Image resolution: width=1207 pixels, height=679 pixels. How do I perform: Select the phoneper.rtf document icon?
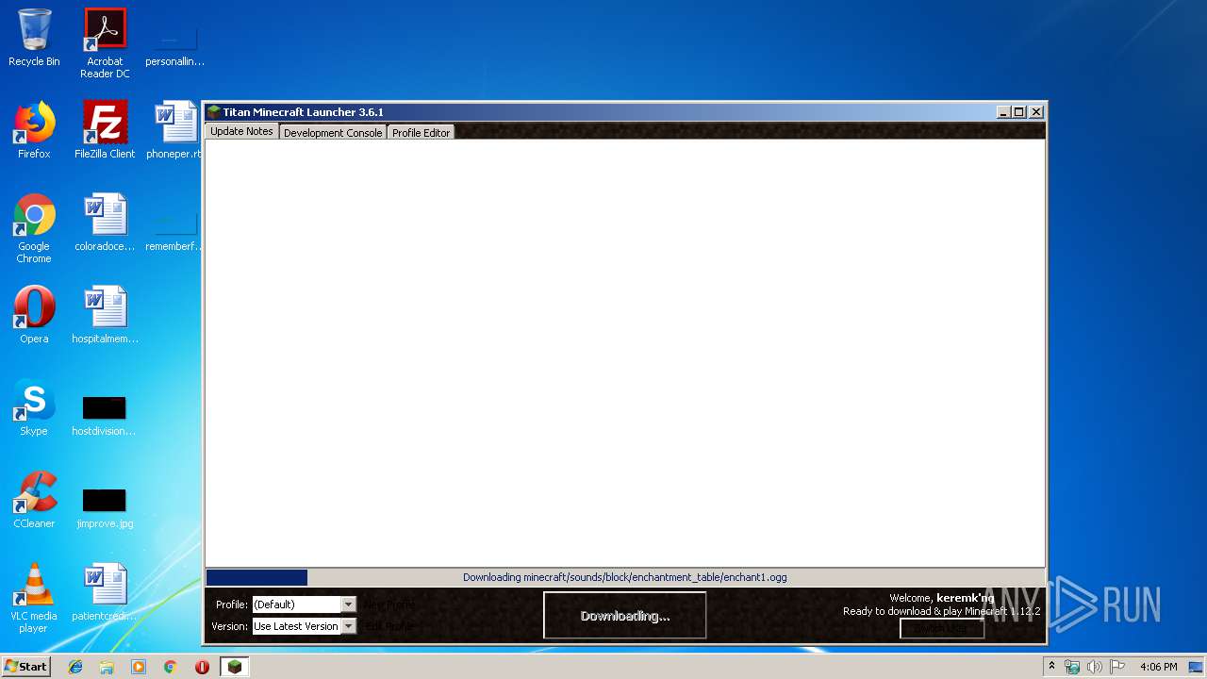[x=175, y=130]
